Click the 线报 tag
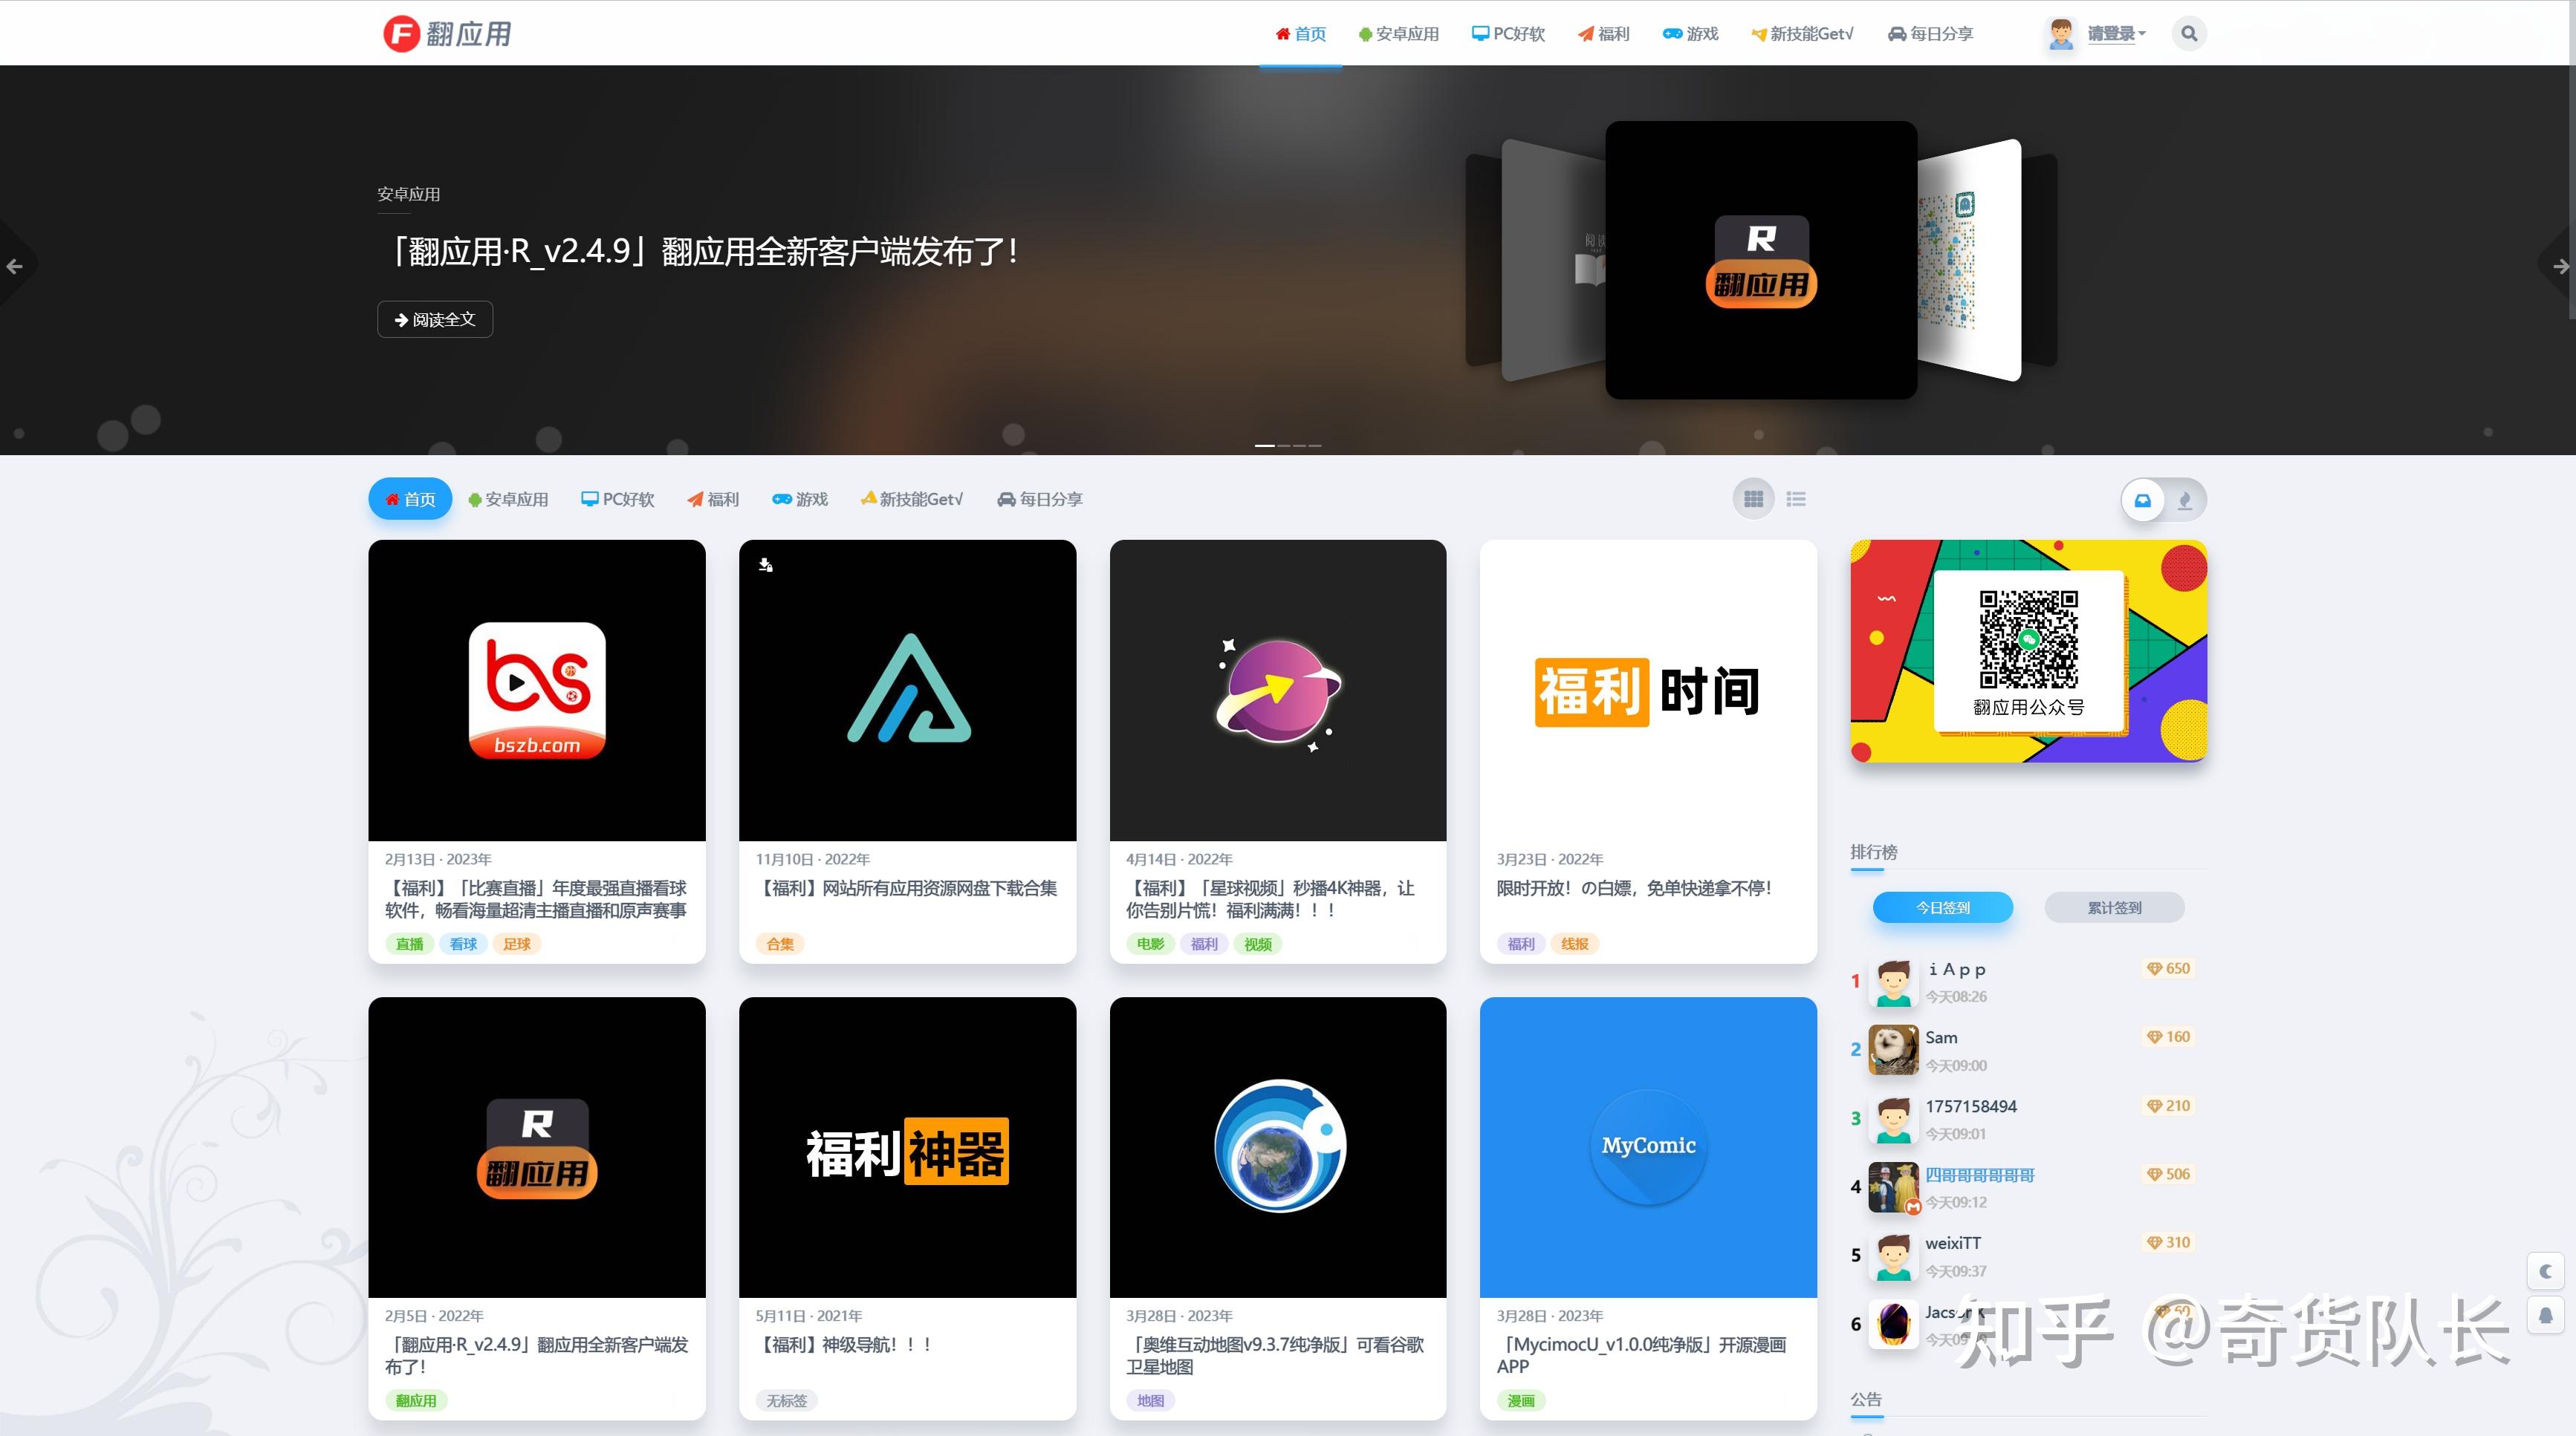The image size is (2576, 1436). click(1575, 943)
